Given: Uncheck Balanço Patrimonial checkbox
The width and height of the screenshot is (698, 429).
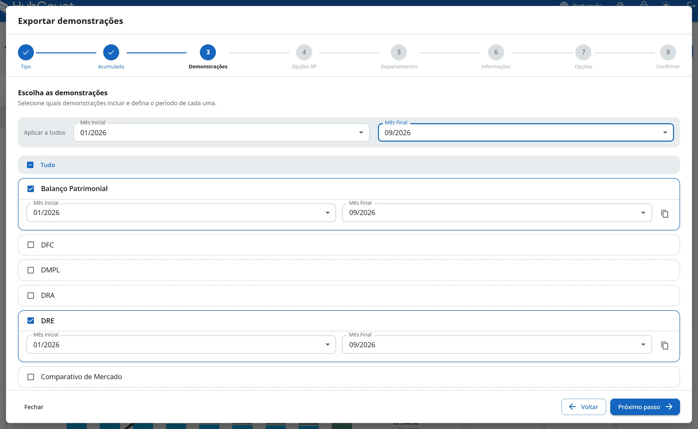Looking at the screenshot, I should pyautogui.click(x=31, y=189).
